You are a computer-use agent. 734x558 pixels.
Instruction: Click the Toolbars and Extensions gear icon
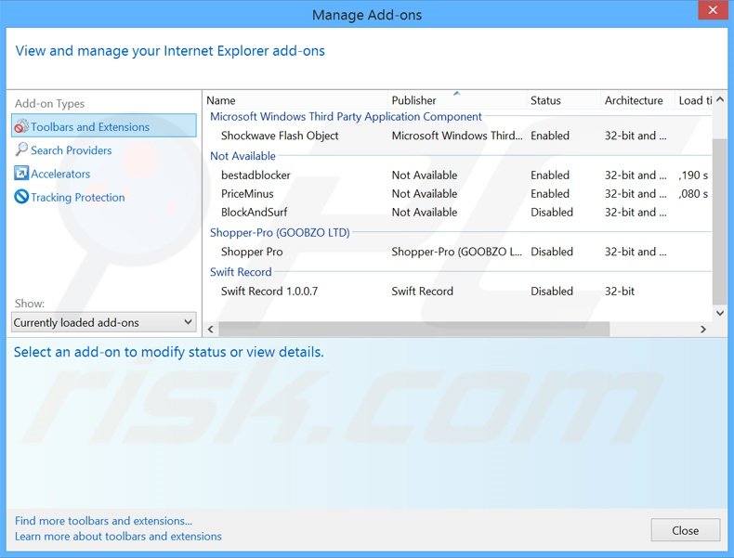point(21,126)
